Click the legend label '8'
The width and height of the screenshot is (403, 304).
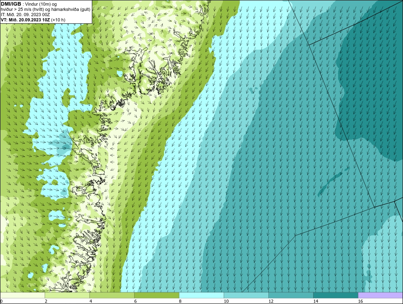pos(180,301)
